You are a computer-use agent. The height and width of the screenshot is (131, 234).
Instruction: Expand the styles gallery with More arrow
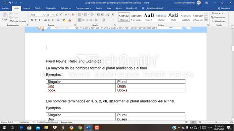tap(206, 21)
